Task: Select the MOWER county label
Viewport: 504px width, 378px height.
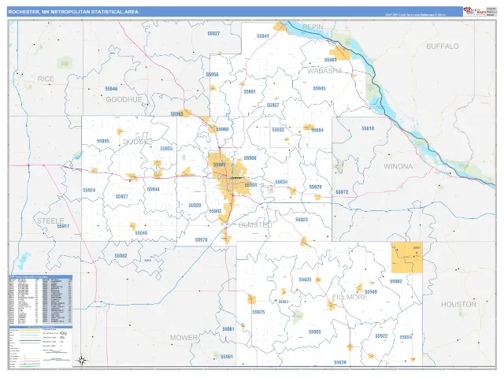Action: coord(183,338)
